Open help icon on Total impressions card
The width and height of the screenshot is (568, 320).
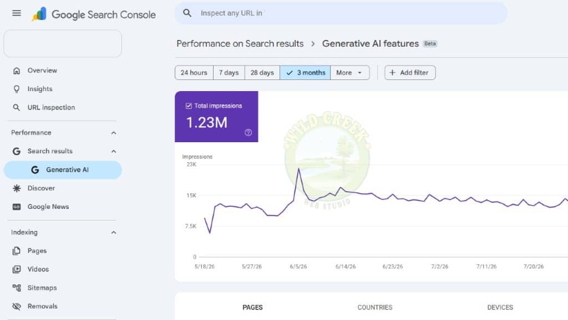248,132
